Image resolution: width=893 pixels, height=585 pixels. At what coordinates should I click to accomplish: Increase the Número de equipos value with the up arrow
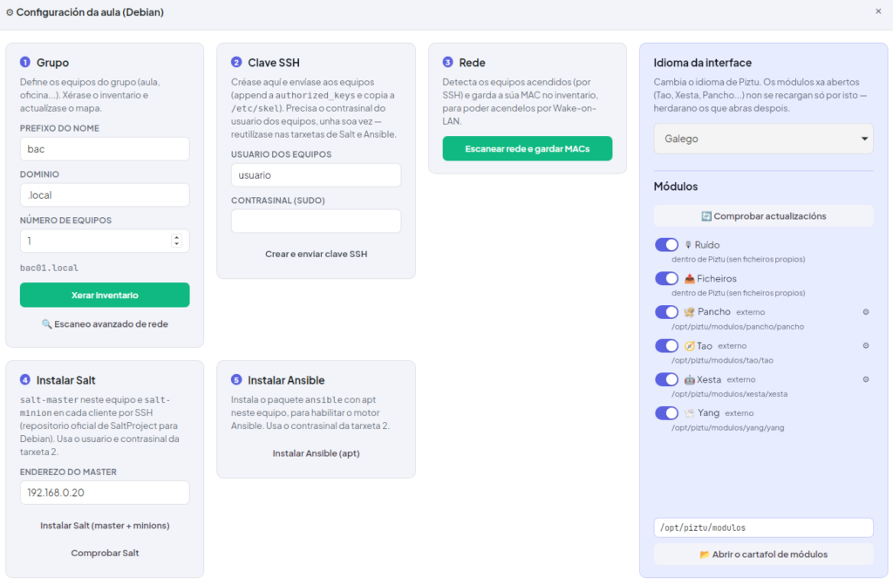176,237
